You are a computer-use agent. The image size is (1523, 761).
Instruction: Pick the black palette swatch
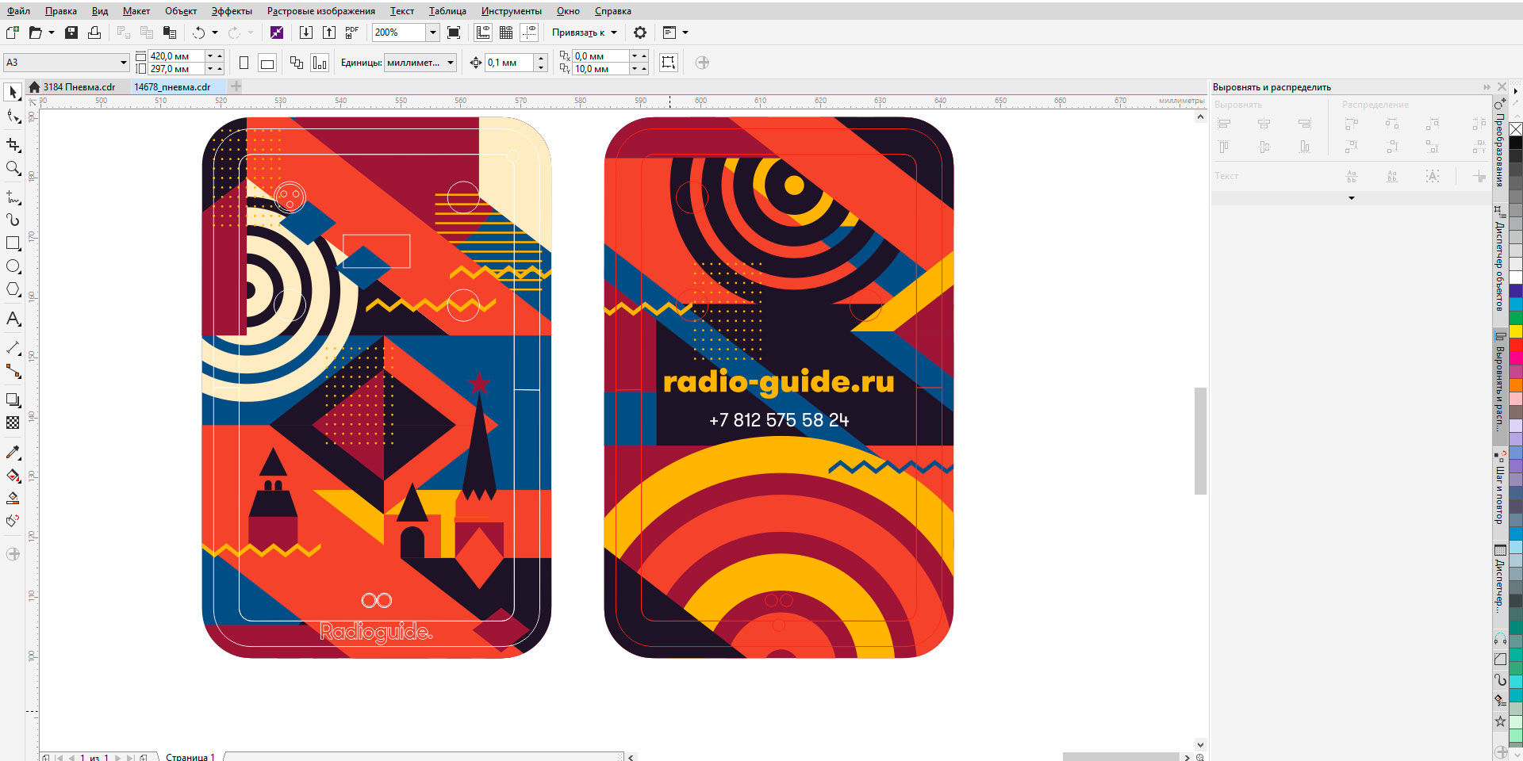1516,143
